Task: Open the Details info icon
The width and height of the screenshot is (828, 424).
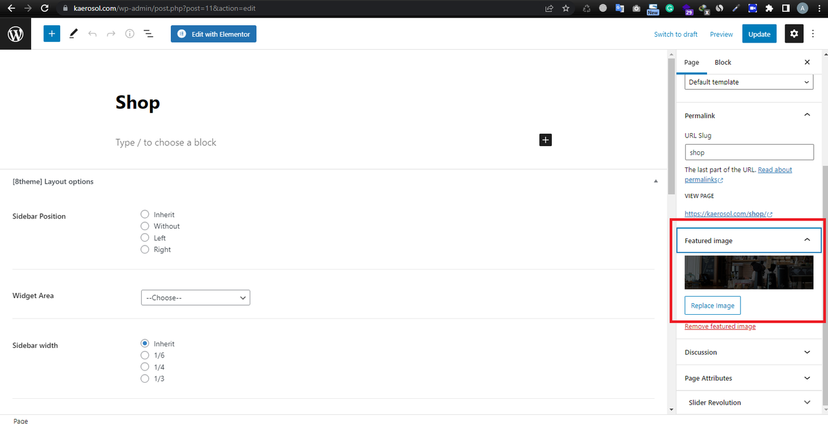Action: pyautogui.click(x=129, y=34)
